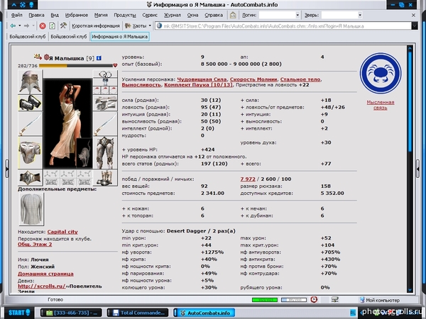Click the white-blue status bar progress indicator
This screenshot has height=319, width=426.
point(294,300)
